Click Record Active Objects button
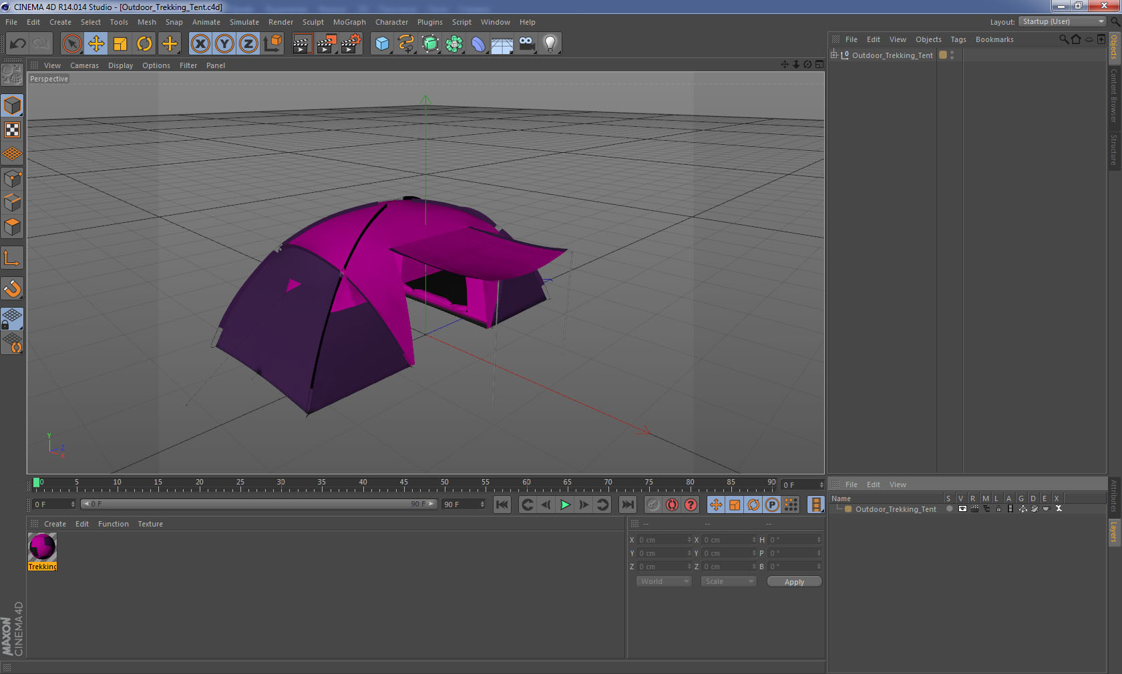The image size is (1122, 674). click(653, 504)
